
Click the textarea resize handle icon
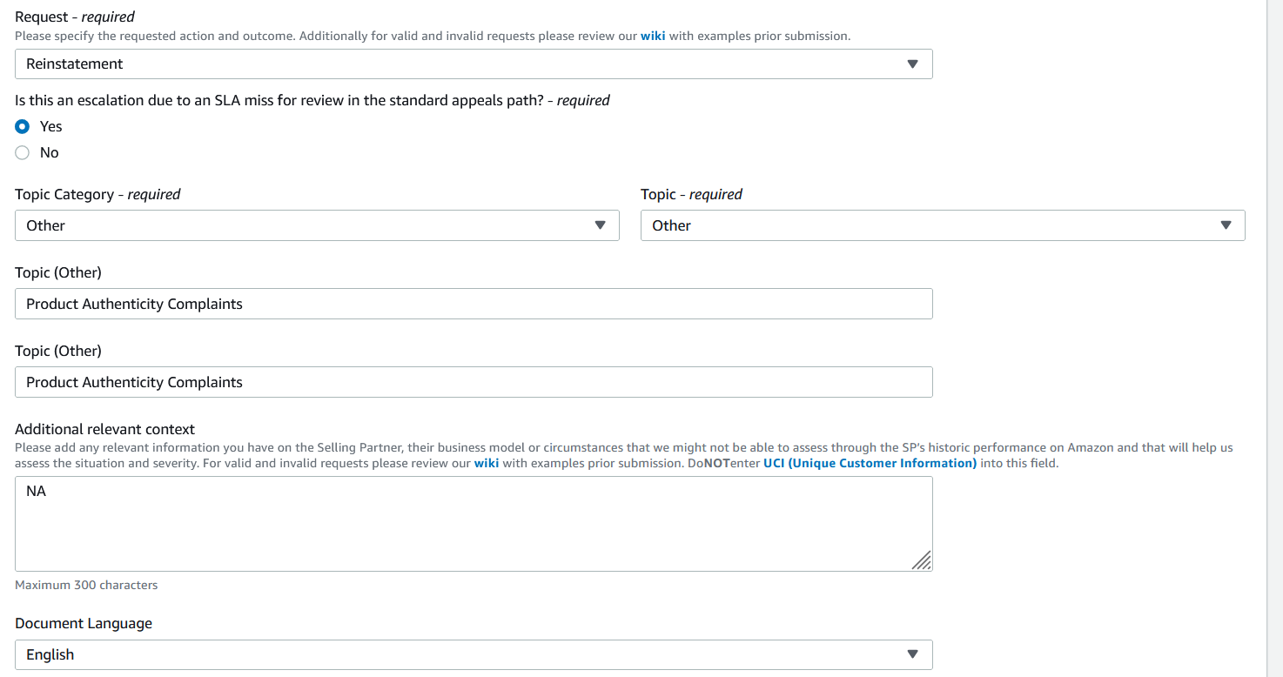pyautogui.click(x=921, y=560)
